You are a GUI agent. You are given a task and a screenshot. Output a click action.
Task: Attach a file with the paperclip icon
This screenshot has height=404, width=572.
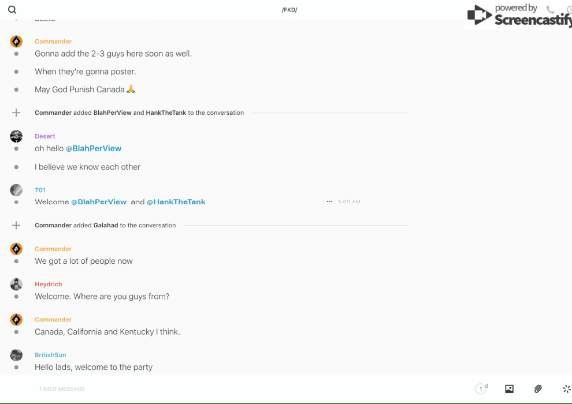point(538,389)
